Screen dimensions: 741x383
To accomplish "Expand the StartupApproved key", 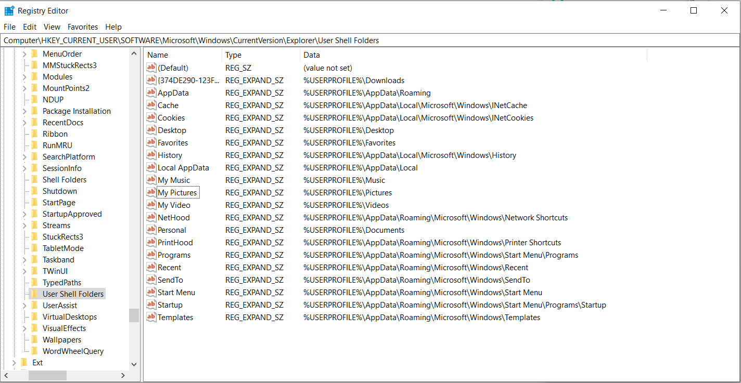I will tap(24, 214).
